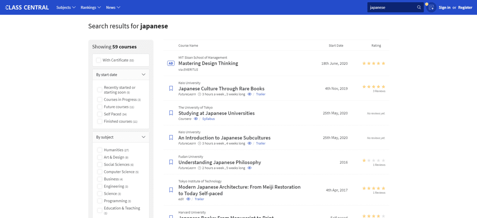Check the Education & Teaching filter

click(100, 211)
